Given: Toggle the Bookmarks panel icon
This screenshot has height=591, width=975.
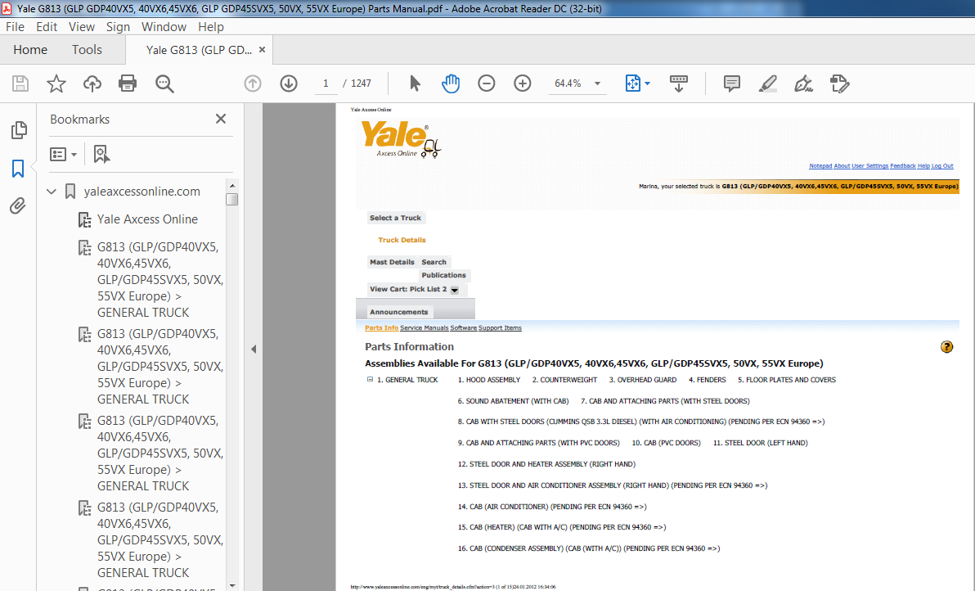Looking at the screenshot, I should (18, 168).
